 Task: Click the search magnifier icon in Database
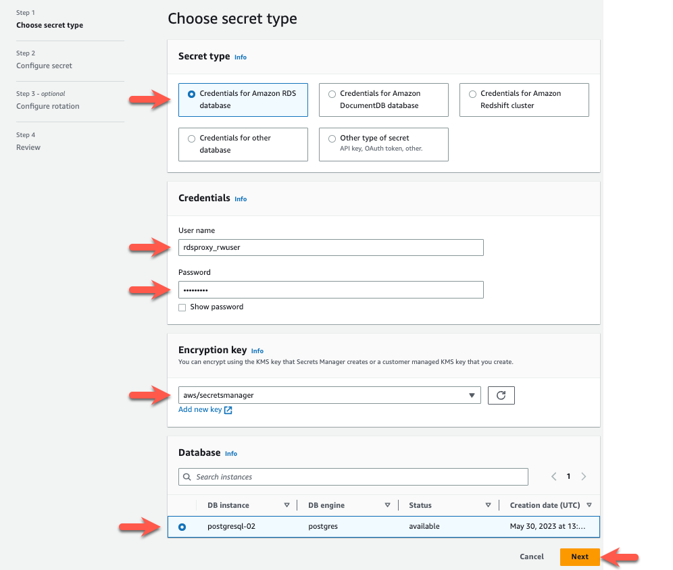point(186,477)
